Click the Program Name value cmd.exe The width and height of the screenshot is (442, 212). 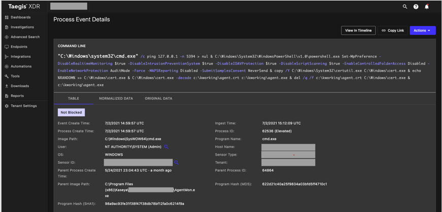click(270, 139)
